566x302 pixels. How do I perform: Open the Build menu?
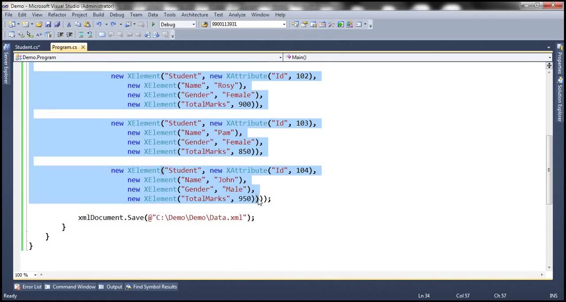click(x=98, y=15)
